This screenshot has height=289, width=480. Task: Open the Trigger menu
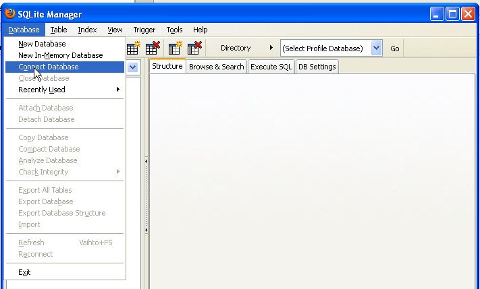tap(144, 30)
